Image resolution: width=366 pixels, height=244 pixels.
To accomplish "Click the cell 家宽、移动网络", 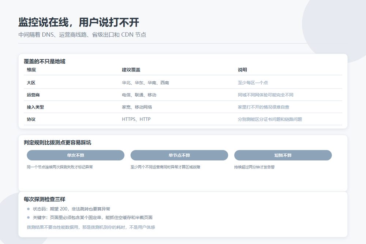I will coord(137,107).
